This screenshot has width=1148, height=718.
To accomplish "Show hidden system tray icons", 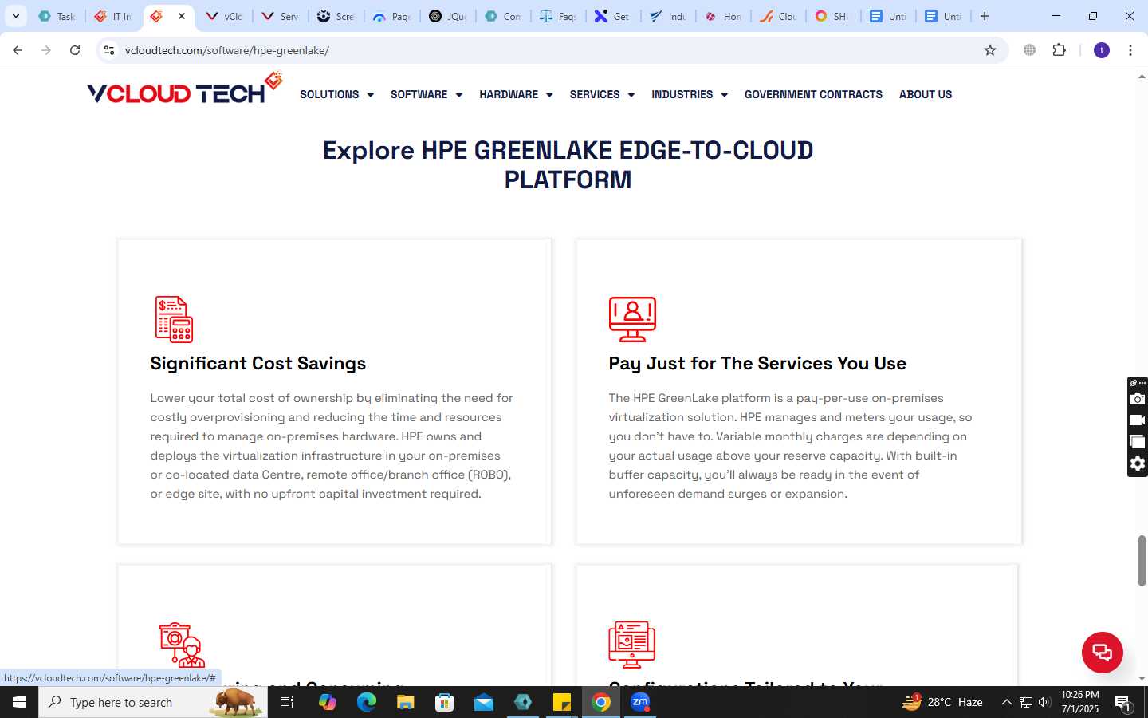I will tap(1006, 702).
